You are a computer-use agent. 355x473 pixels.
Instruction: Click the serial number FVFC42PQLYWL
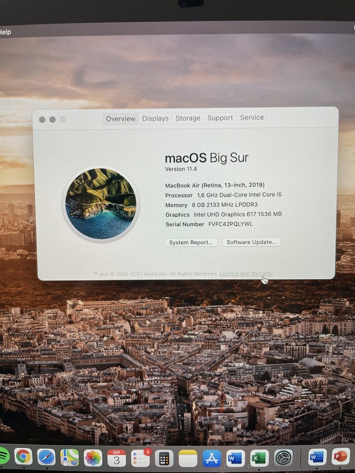230,224
